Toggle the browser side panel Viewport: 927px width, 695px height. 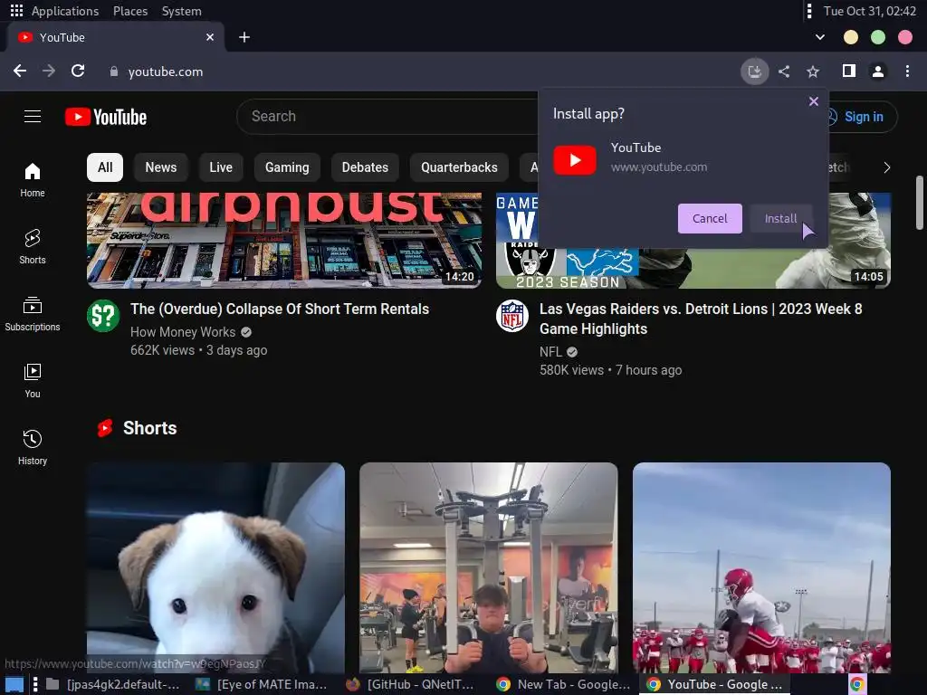pyautogui.click(x=849, y=71)
